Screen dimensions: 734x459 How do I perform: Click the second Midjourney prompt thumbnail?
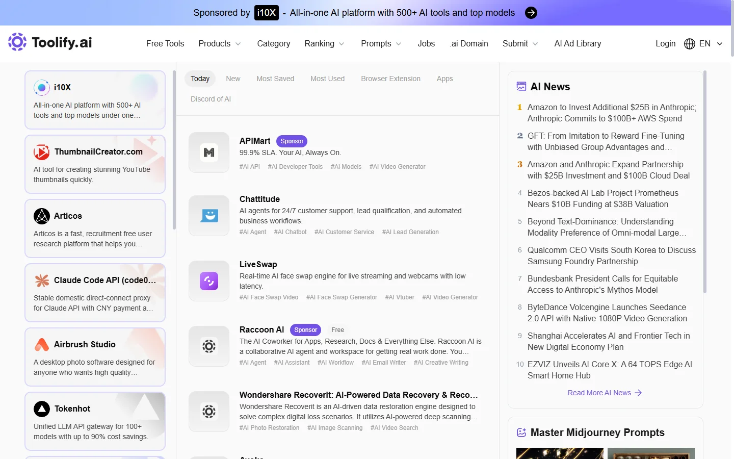coord(651,453)
